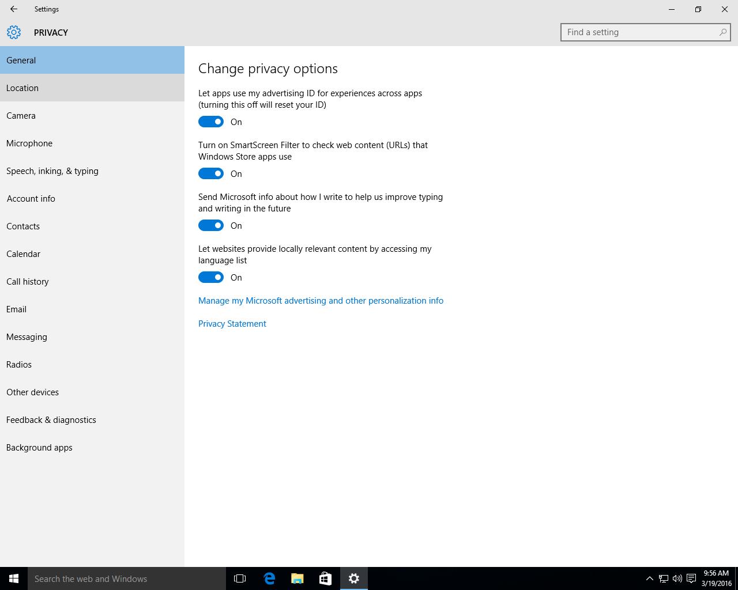Open the Messaging privacy settings
Screen dimensions: 738x590
[x=92, y=336]
